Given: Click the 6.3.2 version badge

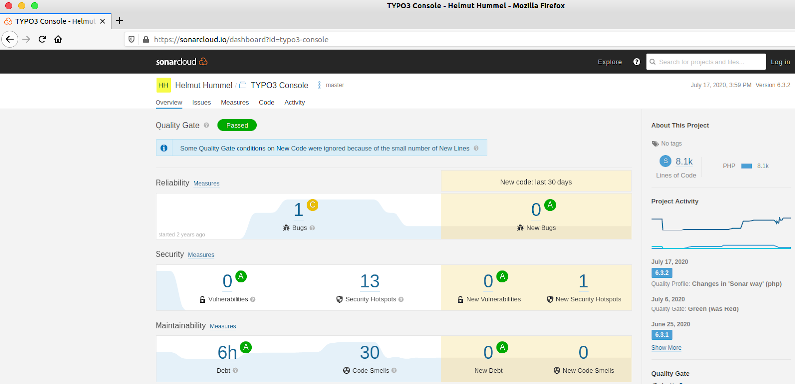Looking at the screenshot, I should [662, 273].
